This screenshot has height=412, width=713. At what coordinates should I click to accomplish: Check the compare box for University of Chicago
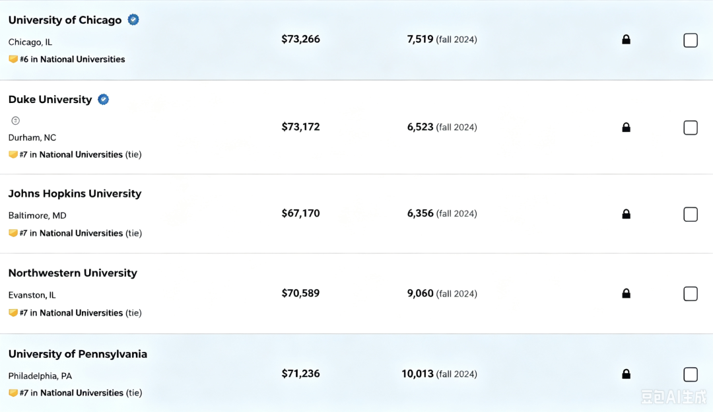691,40
